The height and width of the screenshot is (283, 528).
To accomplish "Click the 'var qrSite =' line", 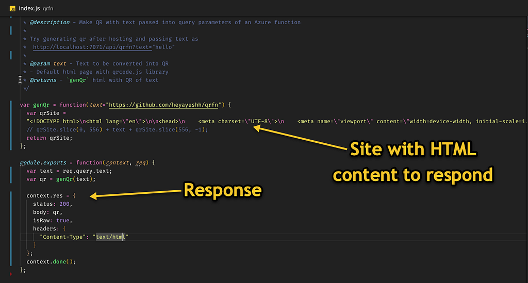I will (46, 113).
